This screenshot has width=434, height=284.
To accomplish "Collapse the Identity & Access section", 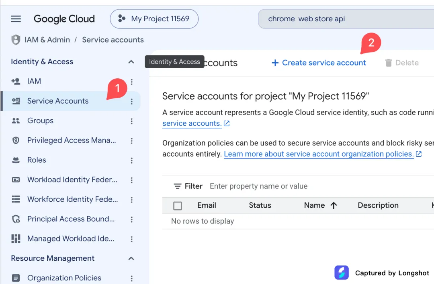I will 131,62.
